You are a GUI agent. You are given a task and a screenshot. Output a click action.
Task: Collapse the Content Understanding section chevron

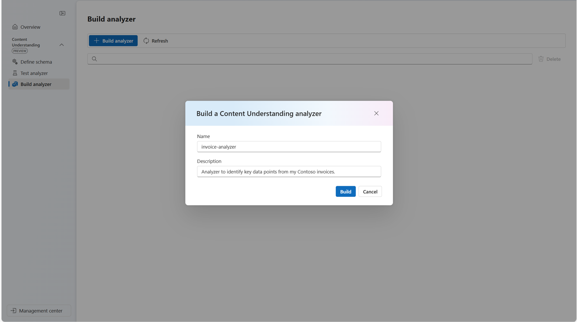tap(62, 45)
